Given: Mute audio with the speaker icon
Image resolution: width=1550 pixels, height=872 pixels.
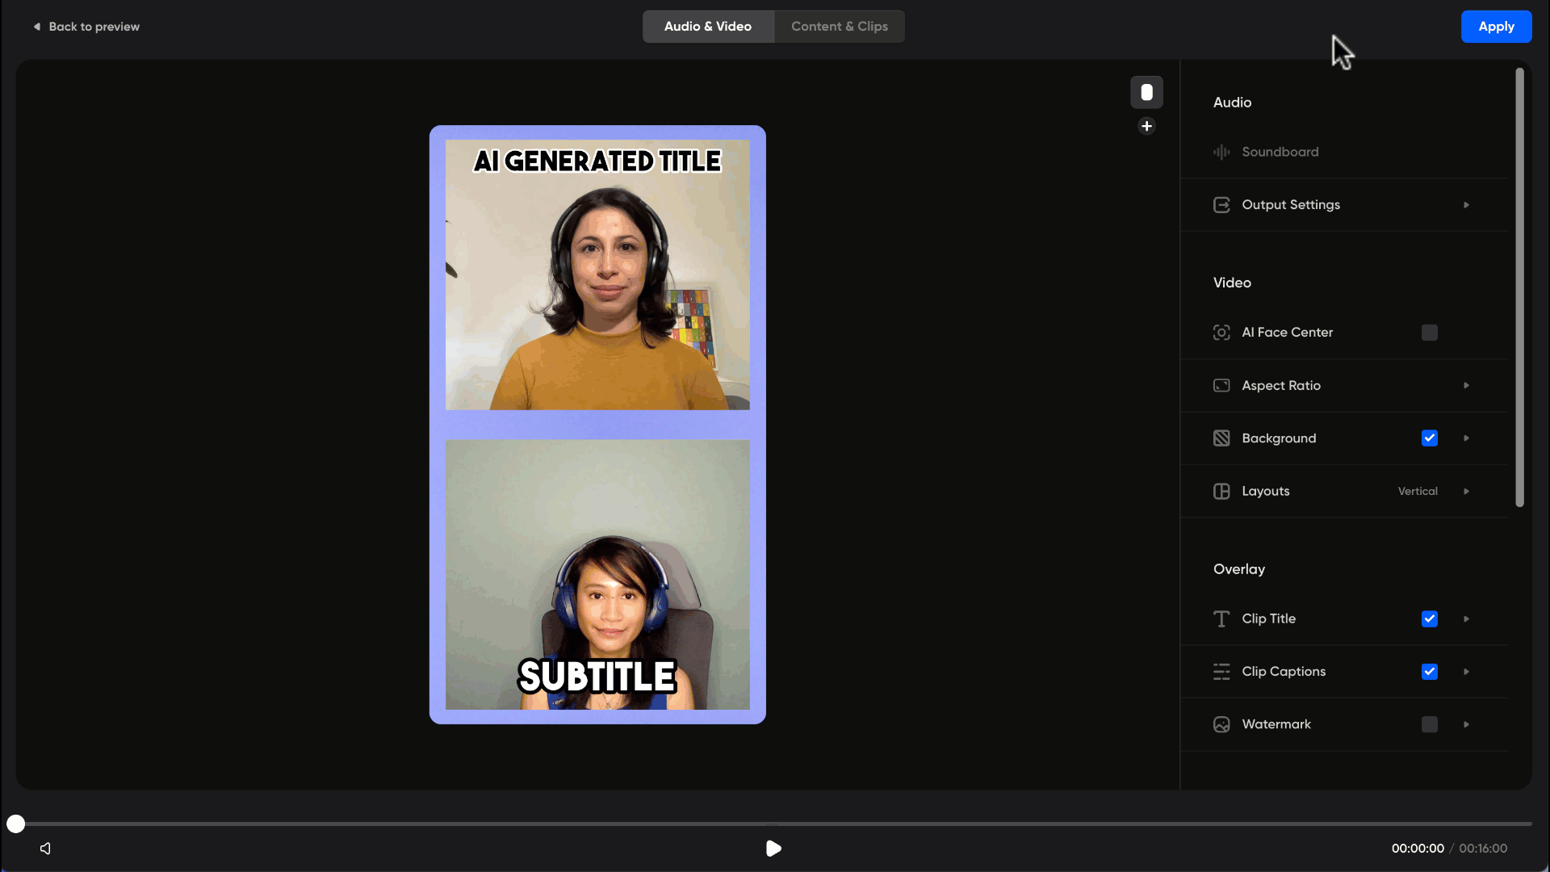Looking at the screenshot, I should (x=45, y=848).
